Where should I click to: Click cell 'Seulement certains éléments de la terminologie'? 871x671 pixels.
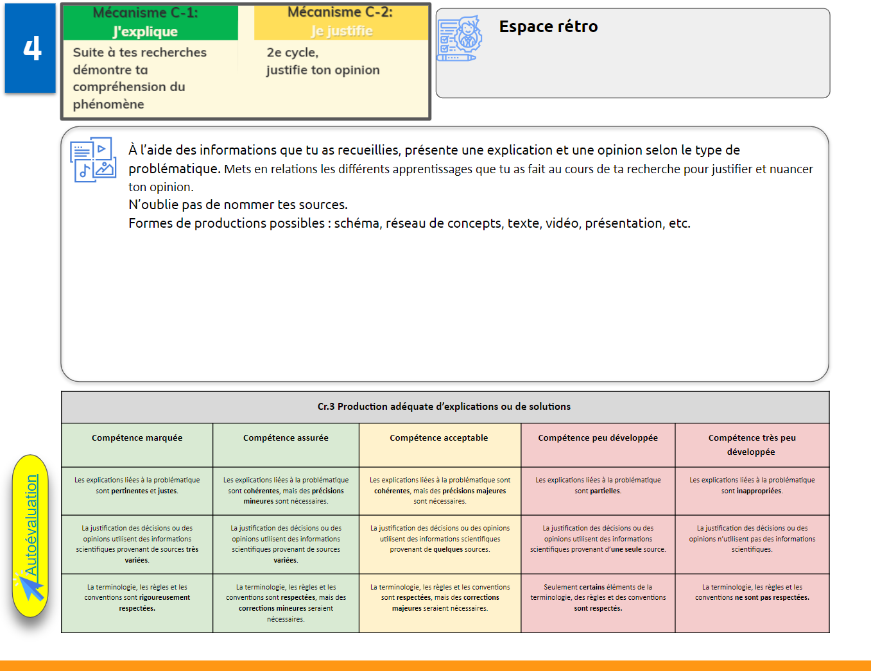click(598, 603)
